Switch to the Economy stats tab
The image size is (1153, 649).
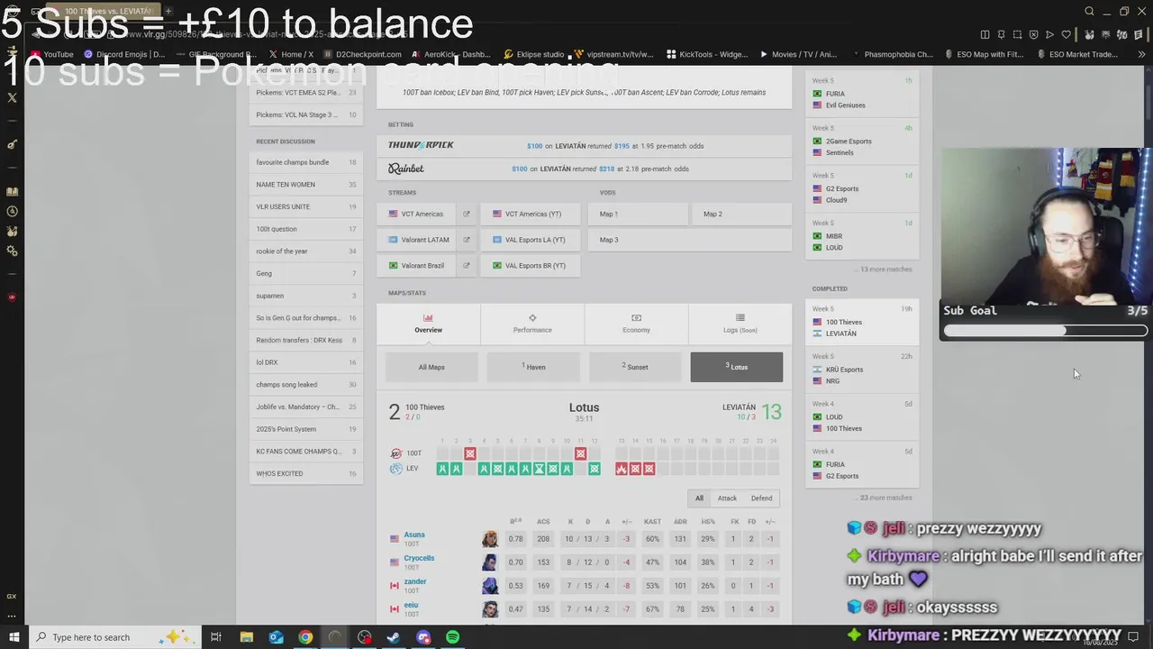636,324
